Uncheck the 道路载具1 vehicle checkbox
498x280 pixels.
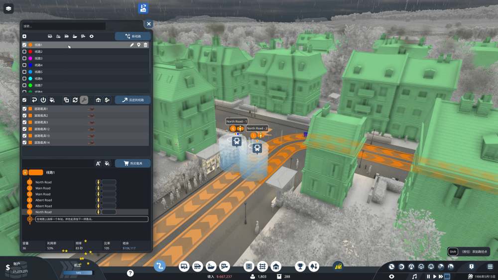tap(24, 109)
